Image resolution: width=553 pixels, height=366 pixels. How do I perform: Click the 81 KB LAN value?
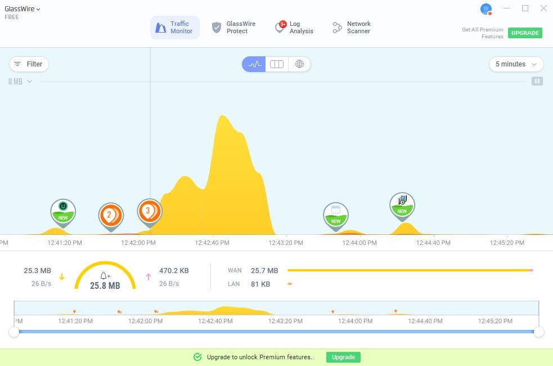[x=260, y=284]
